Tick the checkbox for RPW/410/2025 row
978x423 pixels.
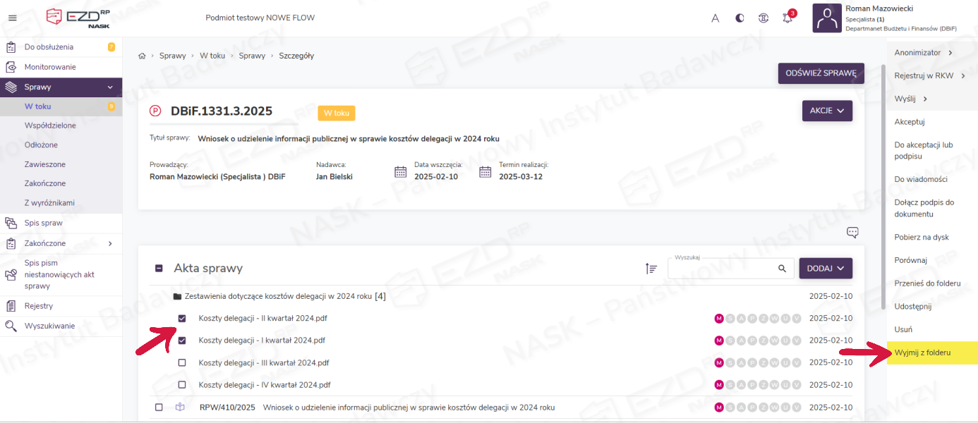[159, 407]
